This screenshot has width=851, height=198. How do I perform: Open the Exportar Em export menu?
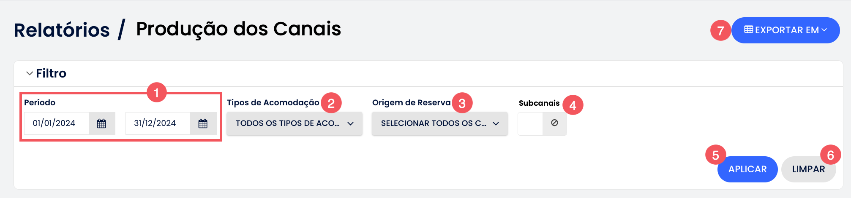[785, 30]
